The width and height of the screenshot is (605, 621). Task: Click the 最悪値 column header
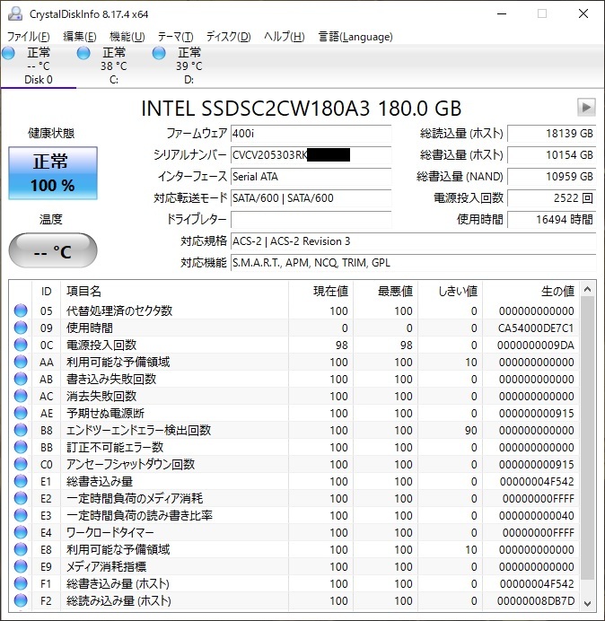(x=385, y=291)
